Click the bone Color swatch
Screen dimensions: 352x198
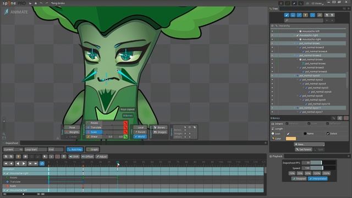pos(291,139)
